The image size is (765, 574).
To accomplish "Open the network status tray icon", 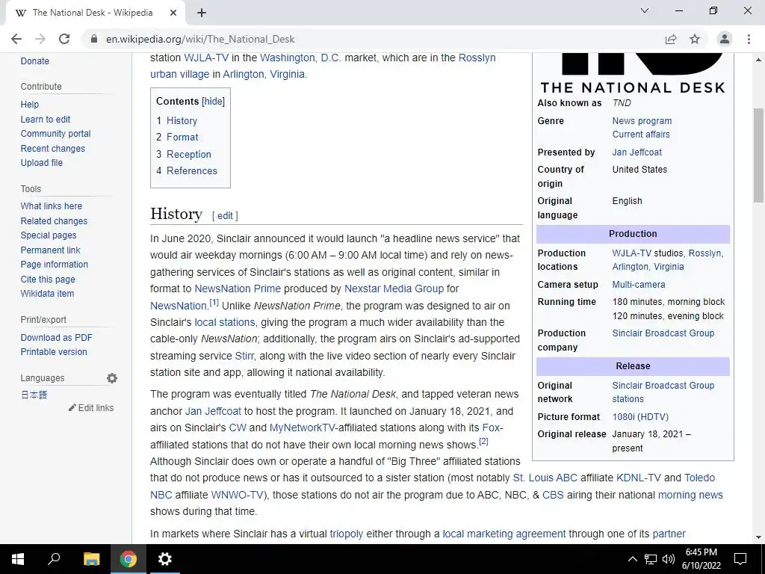I will click(x=651, y=559).
